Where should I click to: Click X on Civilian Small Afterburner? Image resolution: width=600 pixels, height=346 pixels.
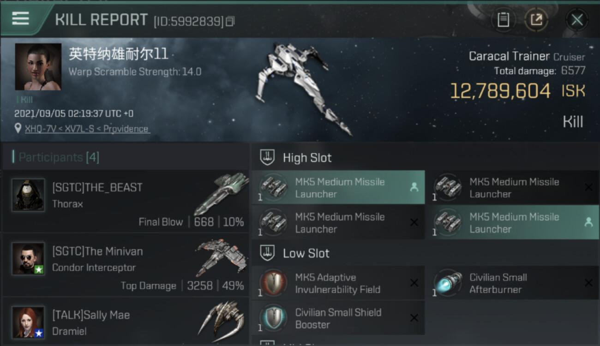pyautogui.click(x=588, y=283)
